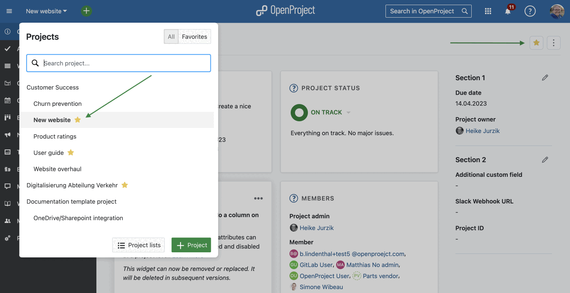Open Heike Jurzik's profile link
The image size is (570, 293).
(x=482, y=131)
